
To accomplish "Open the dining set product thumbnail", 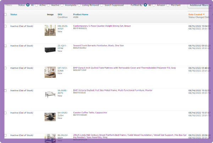I will [x=50, y=30].
